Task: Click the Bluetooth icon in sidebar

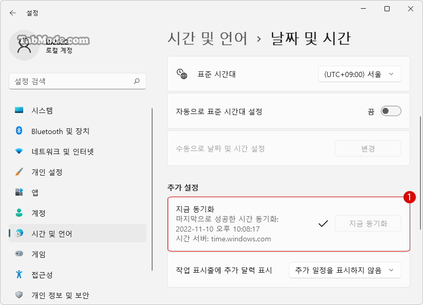Action: click(19, 131)
